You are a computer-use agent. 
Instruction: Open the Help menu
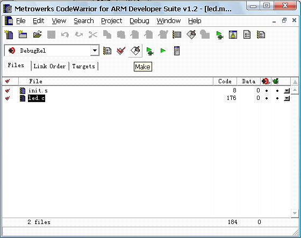pos(195,21)
